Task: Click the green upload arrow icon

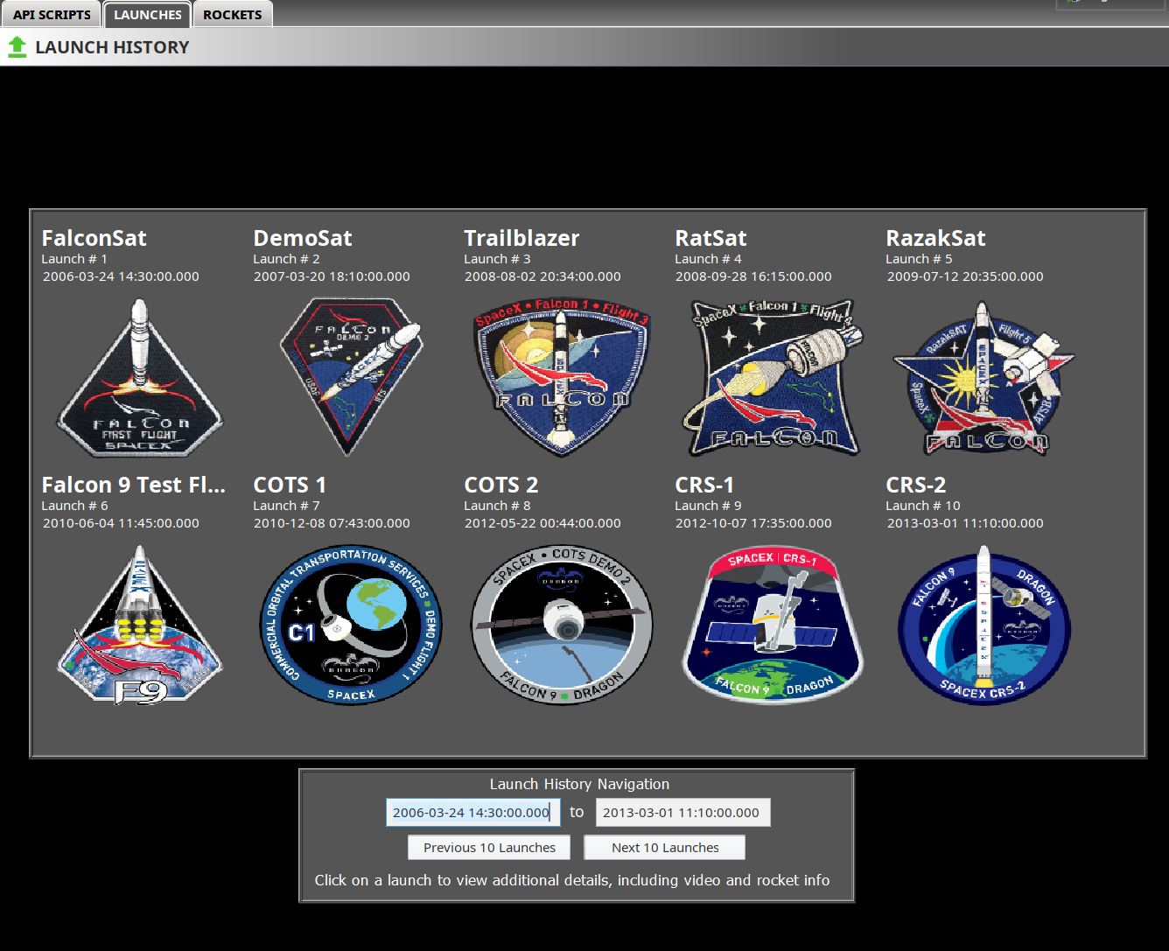Action: pos(17,47)
